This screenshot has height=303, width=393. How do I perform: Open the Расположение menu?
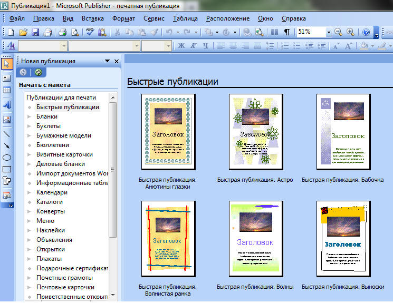coord(227,18)
